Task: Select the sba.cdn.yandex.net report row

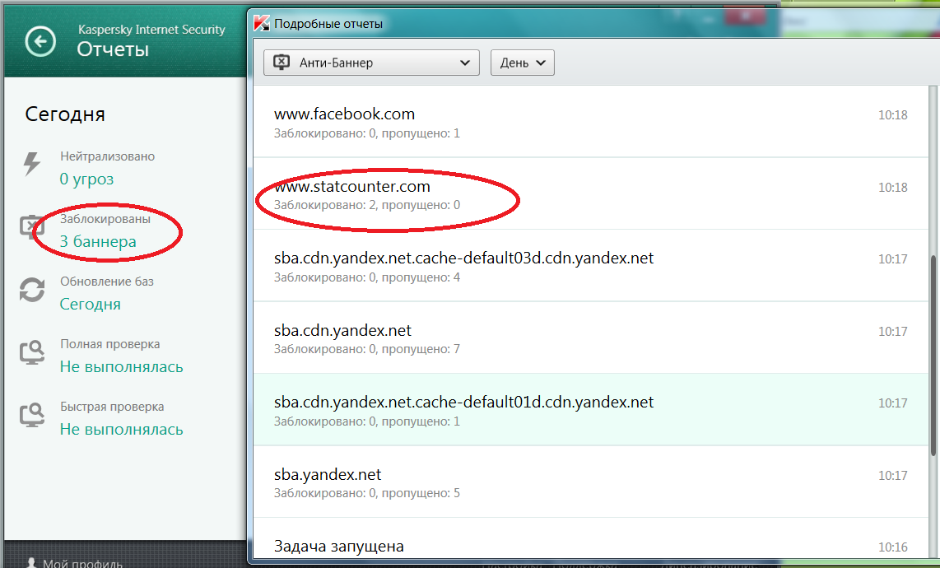Action: [x=590, y=338]
